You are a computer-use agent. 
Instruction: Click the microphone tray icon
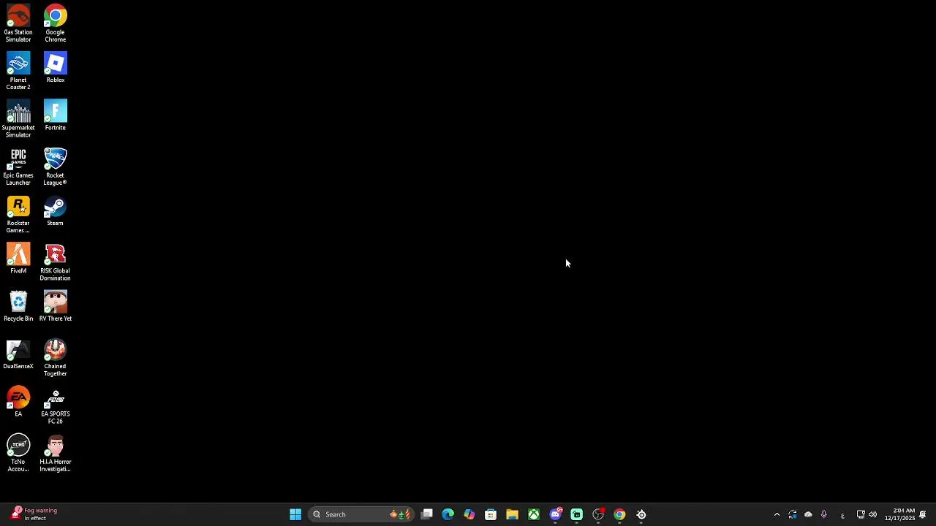(x=824, y=514)
